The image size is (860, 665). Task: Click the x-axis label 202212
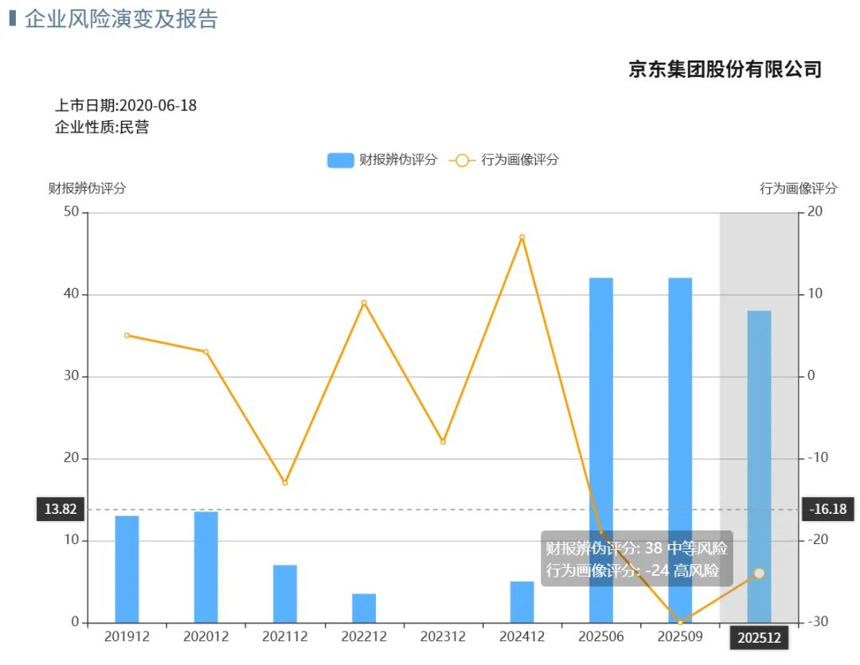pyautogui.click(x=364, y=636)
